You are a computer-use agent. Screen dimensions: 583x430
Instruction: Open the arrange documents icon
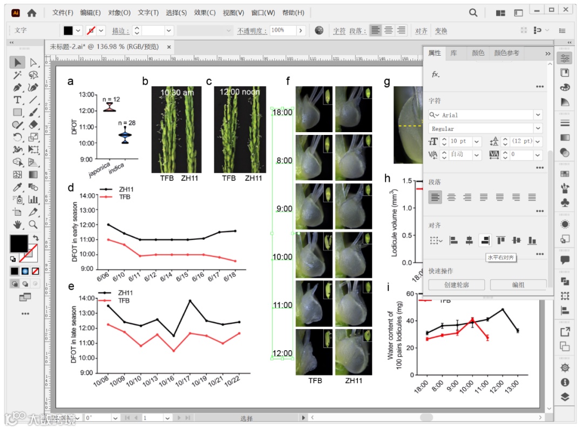500,13
